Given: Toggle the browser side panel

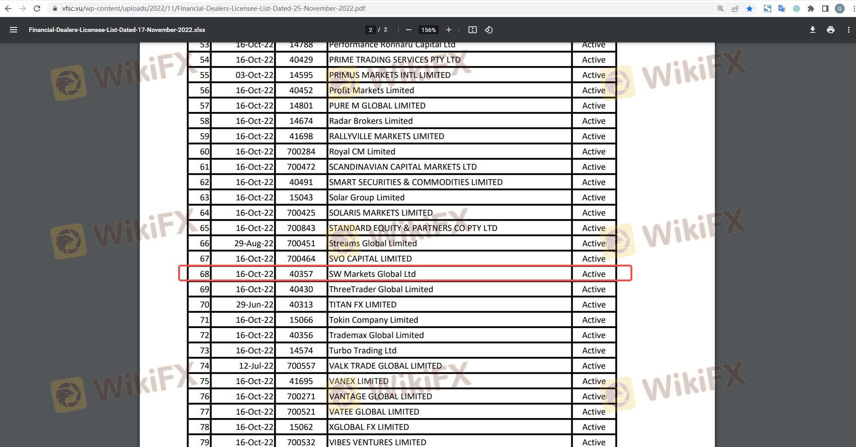Looking at the screenshot, I should (x=825, y=9).
